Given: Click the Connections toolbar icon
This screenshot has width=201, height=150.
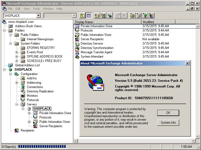Looking at the screenshot, I should coord(145,16).
